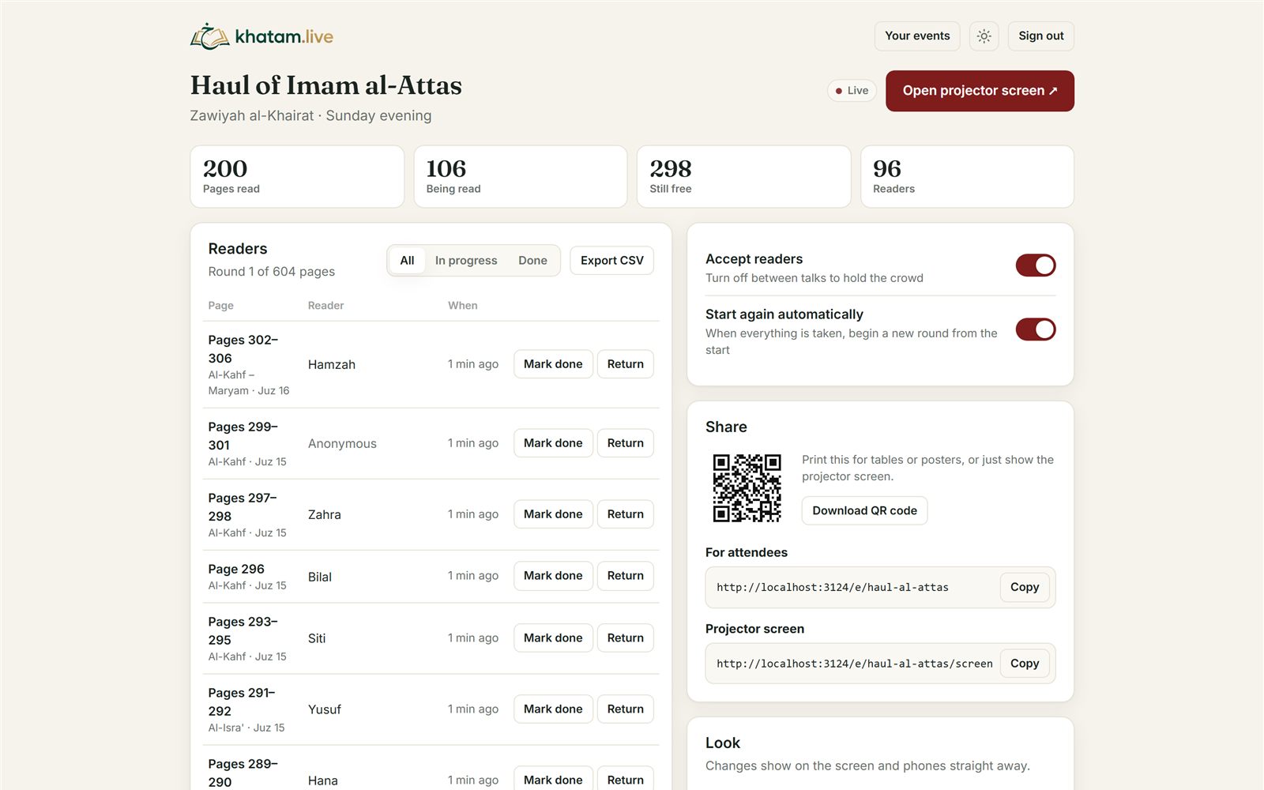This screenshot has height=790, width=1264.
Task: Return Yusuf's pages
Action: 625,709
